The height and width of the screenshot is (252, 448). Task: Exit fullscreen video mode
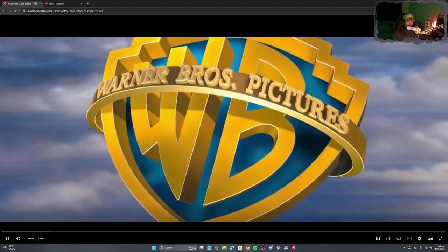441,238
